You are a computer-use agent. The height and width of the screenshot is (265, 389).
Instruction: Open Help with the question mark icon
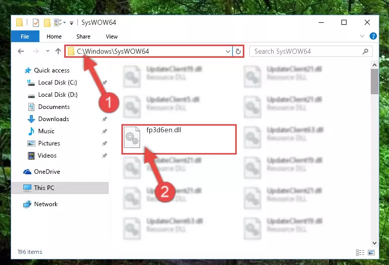click(x=373, y=36)
